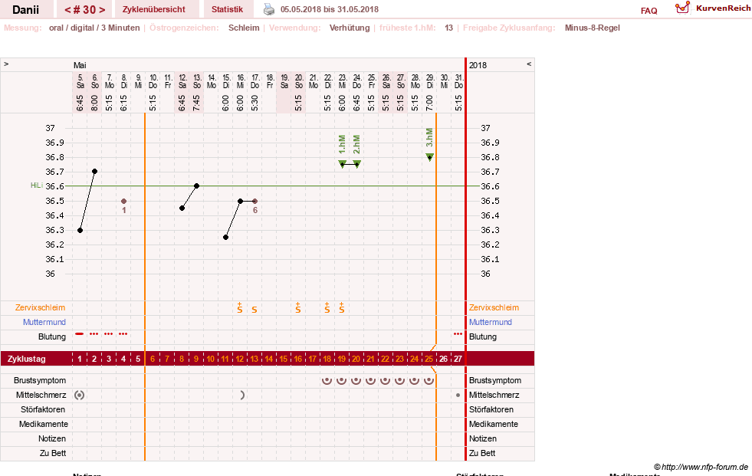Select the cycle number # 30 tab
752x476 pixels.
(x=84, y=9)
